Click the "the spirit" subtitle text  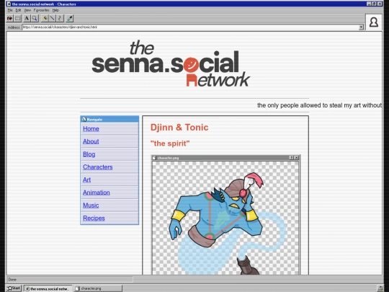[170, 143]
